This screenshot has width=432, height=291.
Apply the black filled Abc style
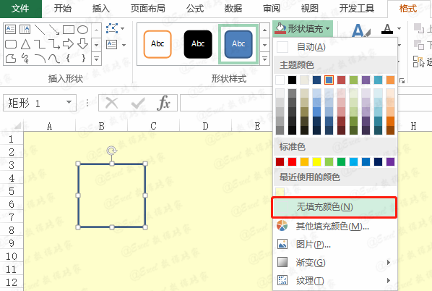point(198,44)
